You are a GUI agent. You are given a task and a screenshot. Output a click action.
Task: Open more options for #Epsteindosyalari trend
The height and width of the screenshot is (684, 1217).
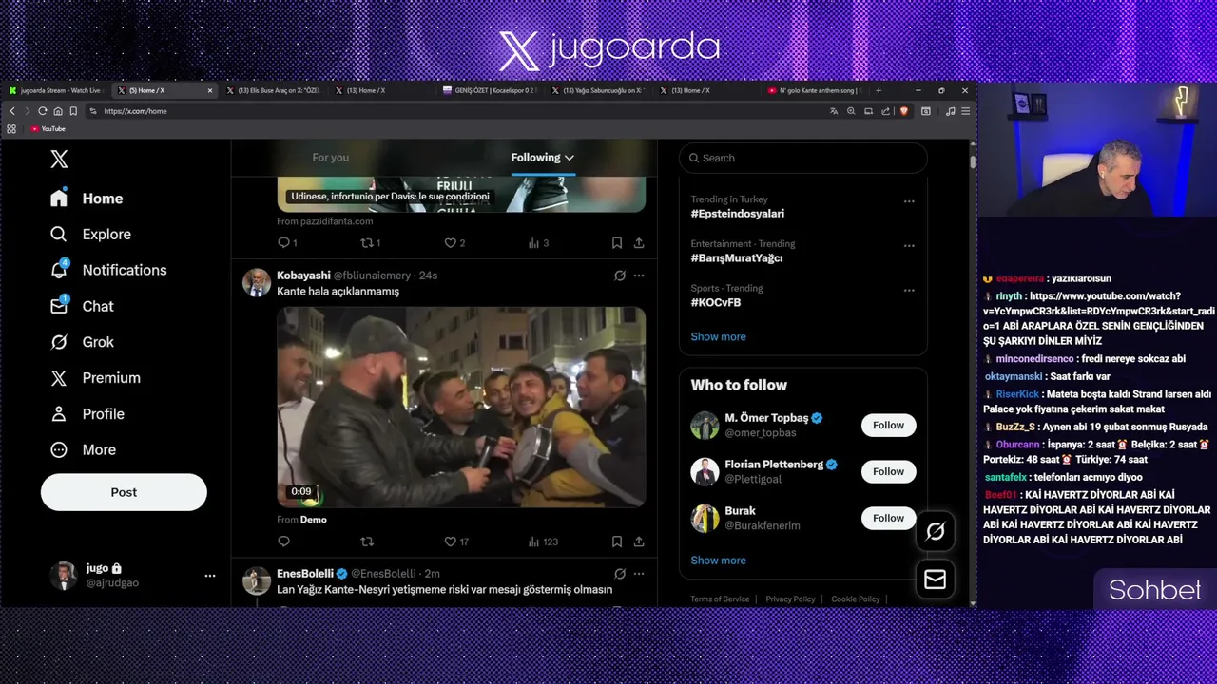coord(909,201)
